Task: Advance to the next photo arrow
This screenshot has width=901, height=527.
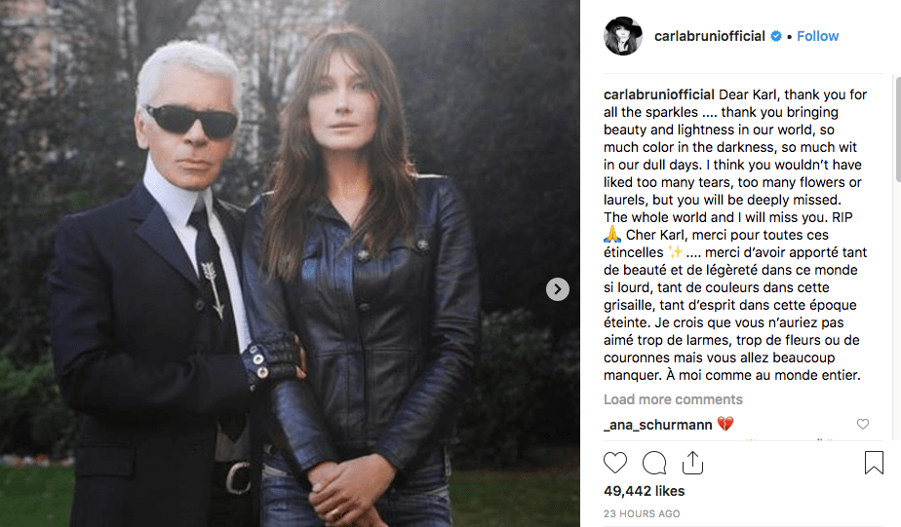Action: pos(558,288)
